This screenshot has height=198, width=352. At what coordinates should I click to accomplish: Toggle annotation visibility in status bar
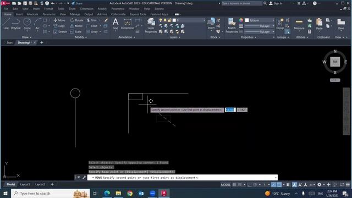tap(295, 185)
